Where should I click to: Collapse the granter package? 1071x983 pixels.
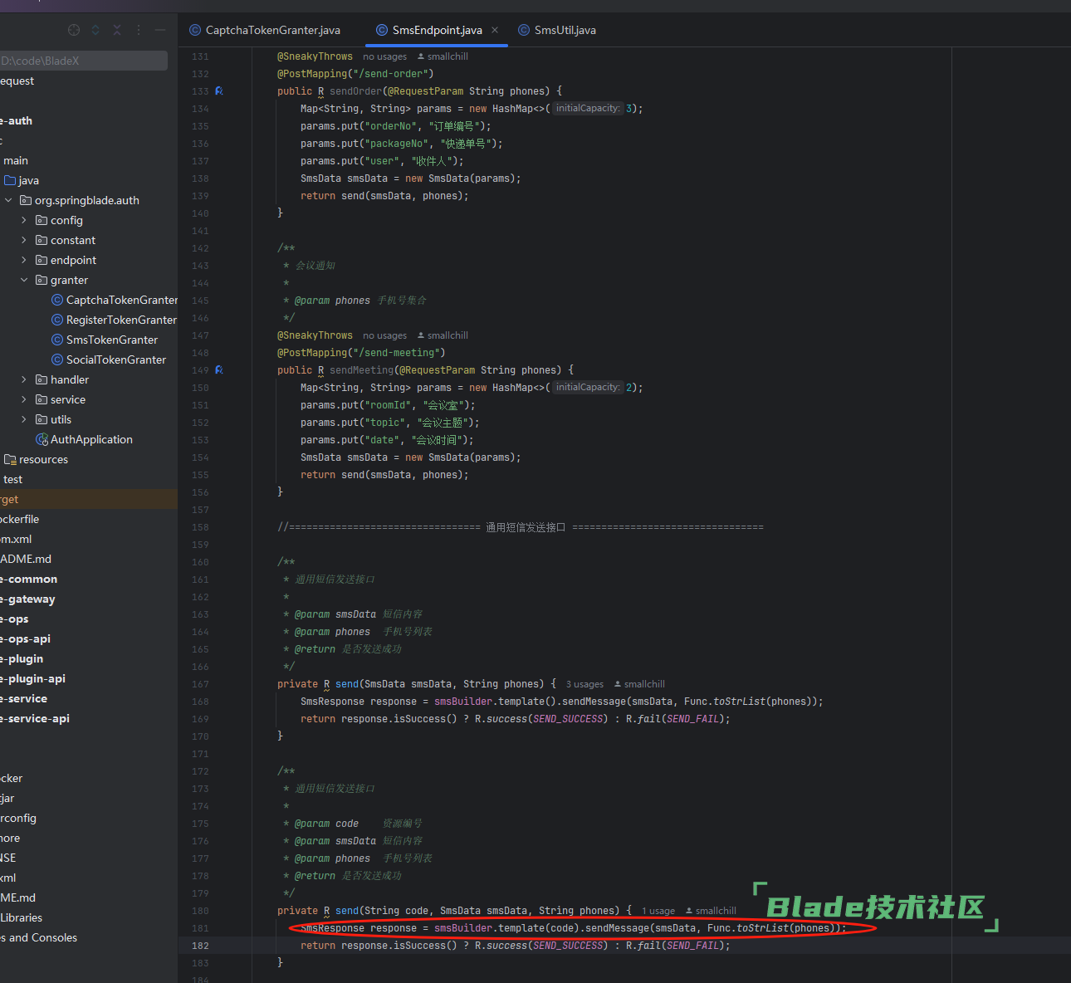point(24,280)
